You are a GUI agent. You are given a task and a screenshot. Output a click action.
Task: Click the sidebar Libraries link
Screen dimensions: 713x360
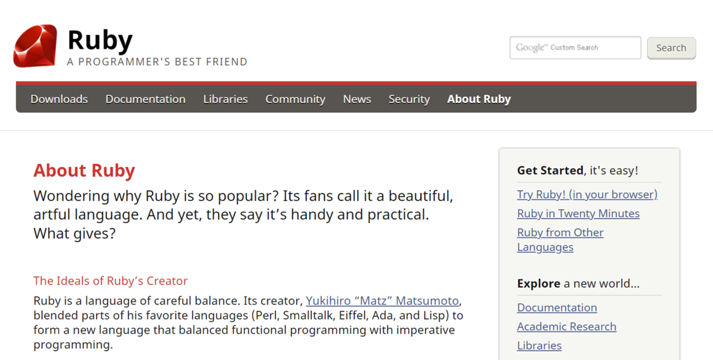tap(539, 345)
